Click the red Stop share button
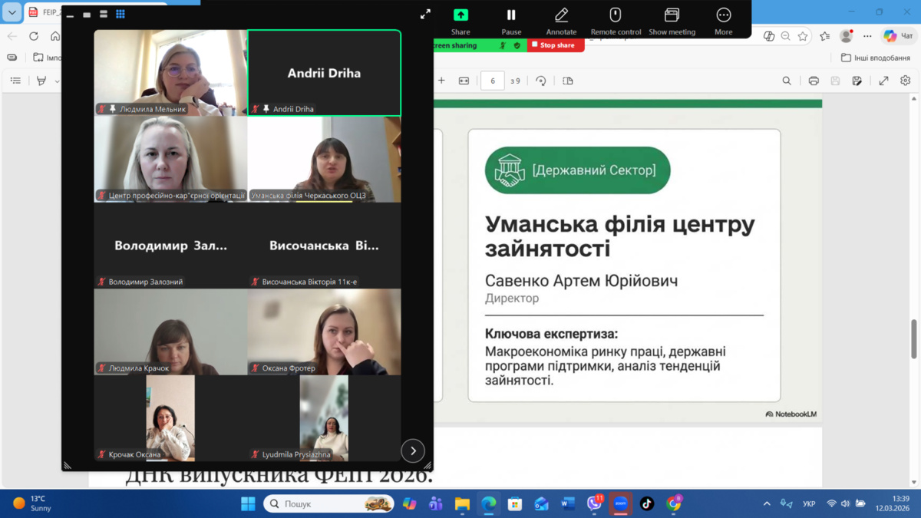Screen dimensions: 921x518 pyautogui.click(x=556, y=45)
